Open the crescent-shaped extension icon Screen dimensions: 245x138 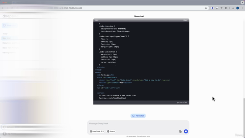coord(212,8)
